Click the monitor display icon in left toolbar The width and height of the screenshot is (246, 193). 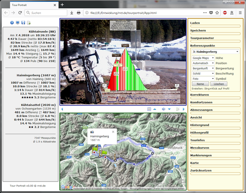18,23
